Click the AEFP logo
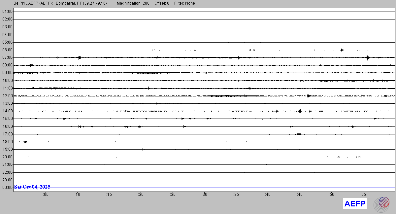 (355, 204)
